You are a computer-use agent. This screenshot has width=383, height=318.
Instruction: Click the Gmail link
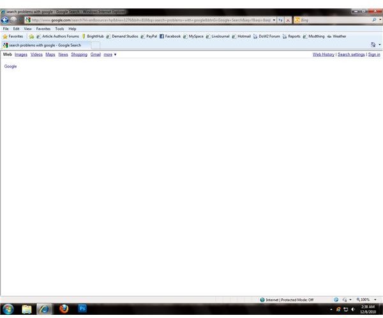tap(96, 54)
